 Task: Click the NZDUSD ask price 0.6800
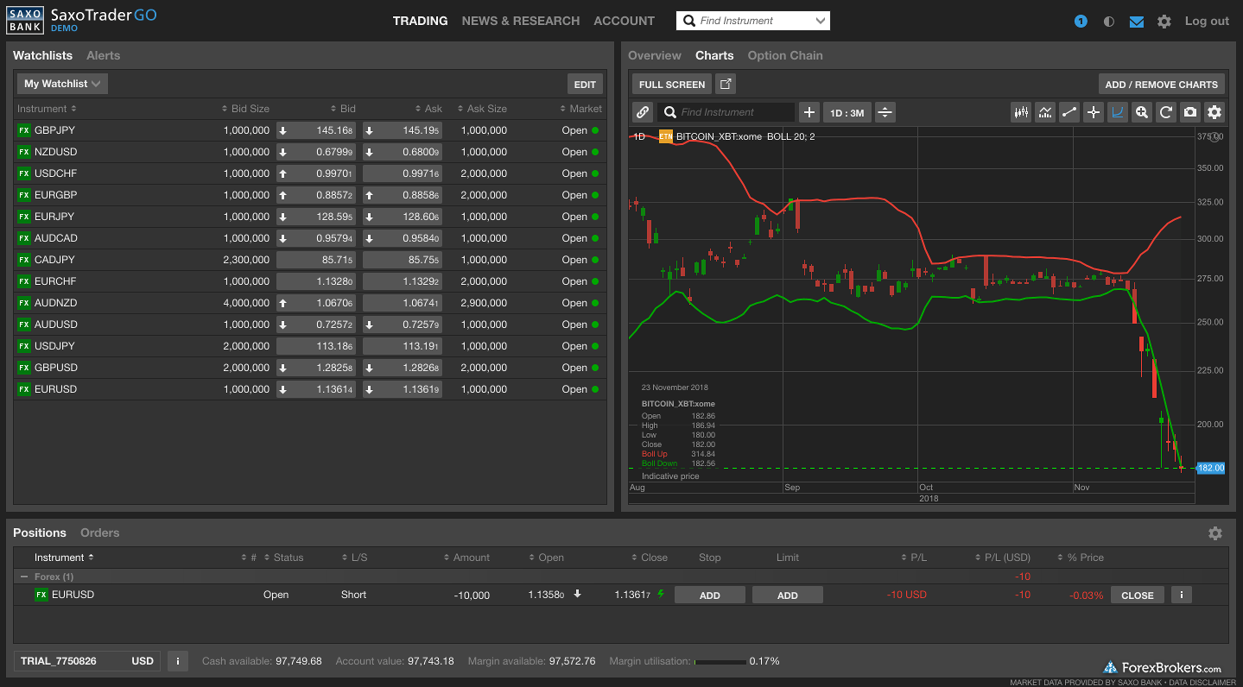pyautogui.click(x=403, y=152)
